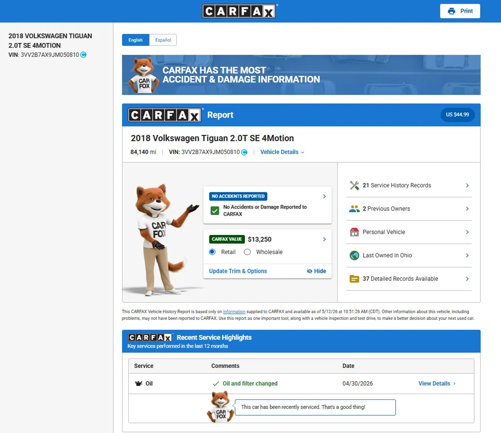Hide the CARFAX value
501x433 pixels.
(316, 271)
